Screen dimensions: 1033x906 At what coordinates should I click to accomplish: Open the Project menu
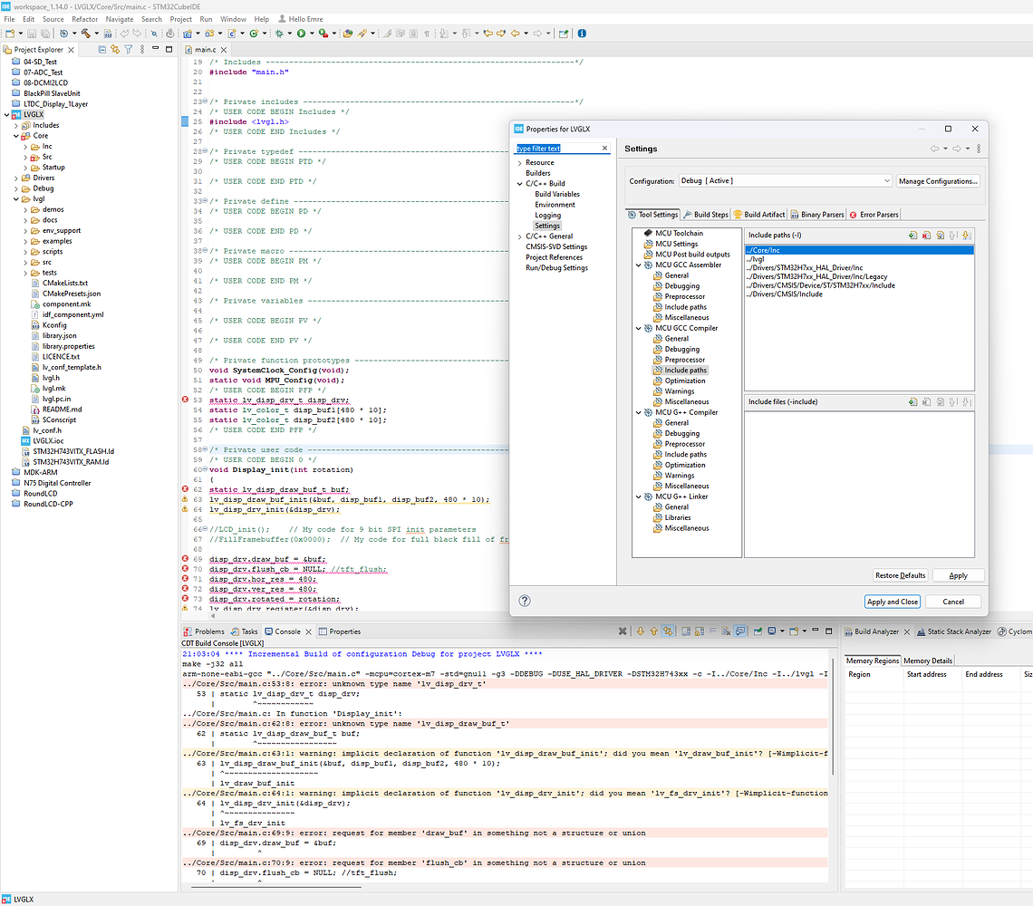[x=180, y=19]
